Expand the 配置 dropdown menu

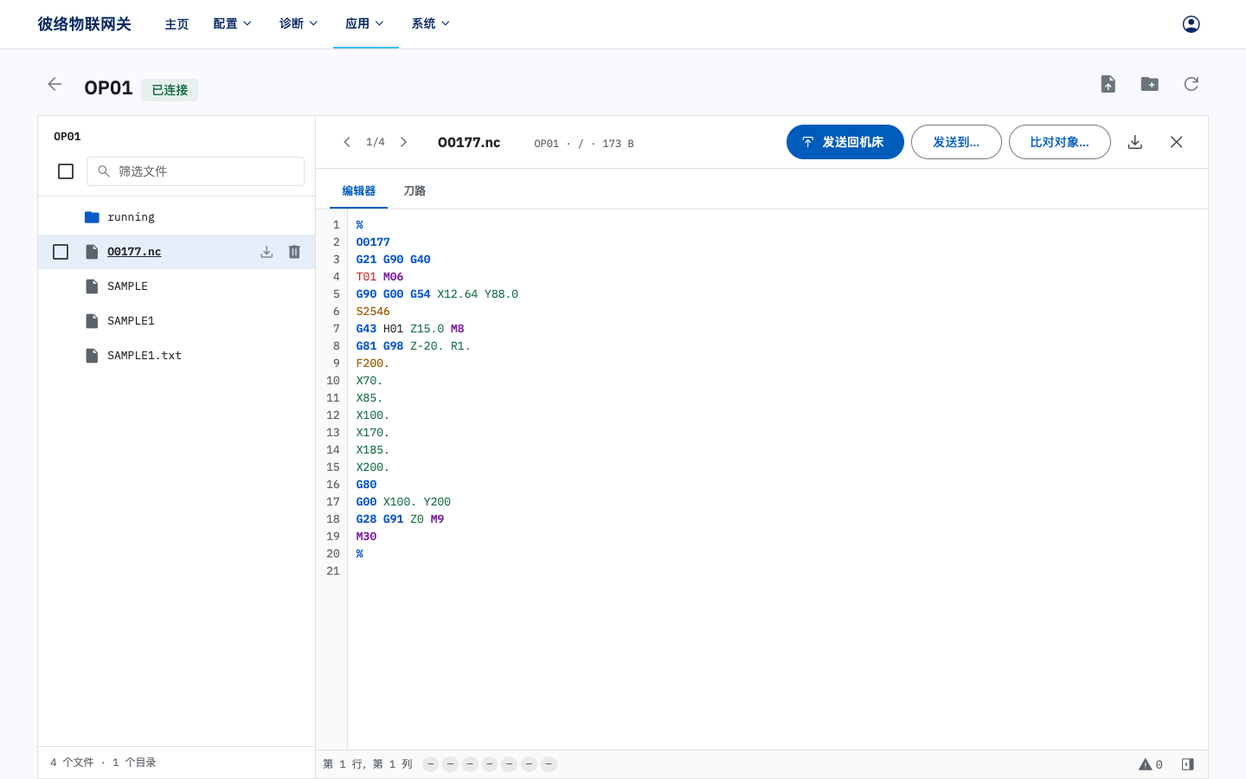233,24
